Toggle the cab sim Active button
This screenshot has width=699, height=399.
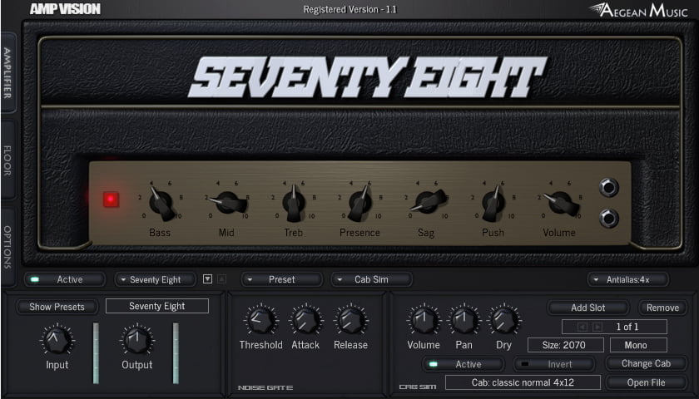(464, 364)
